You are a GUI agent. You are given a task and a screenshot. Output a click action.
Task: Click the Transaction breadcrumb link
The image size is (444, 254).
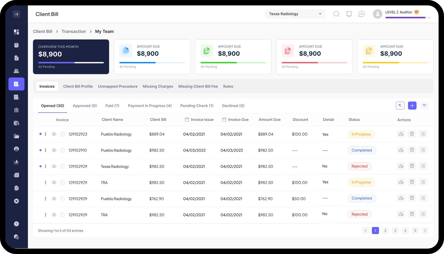(x=74, y=32)
